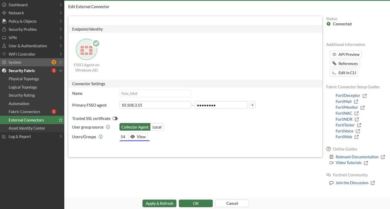The width and height of the screenshot is (390, 209).
Task: Open FortiVoice setup guide link
Action: click(x=344, y=131)
